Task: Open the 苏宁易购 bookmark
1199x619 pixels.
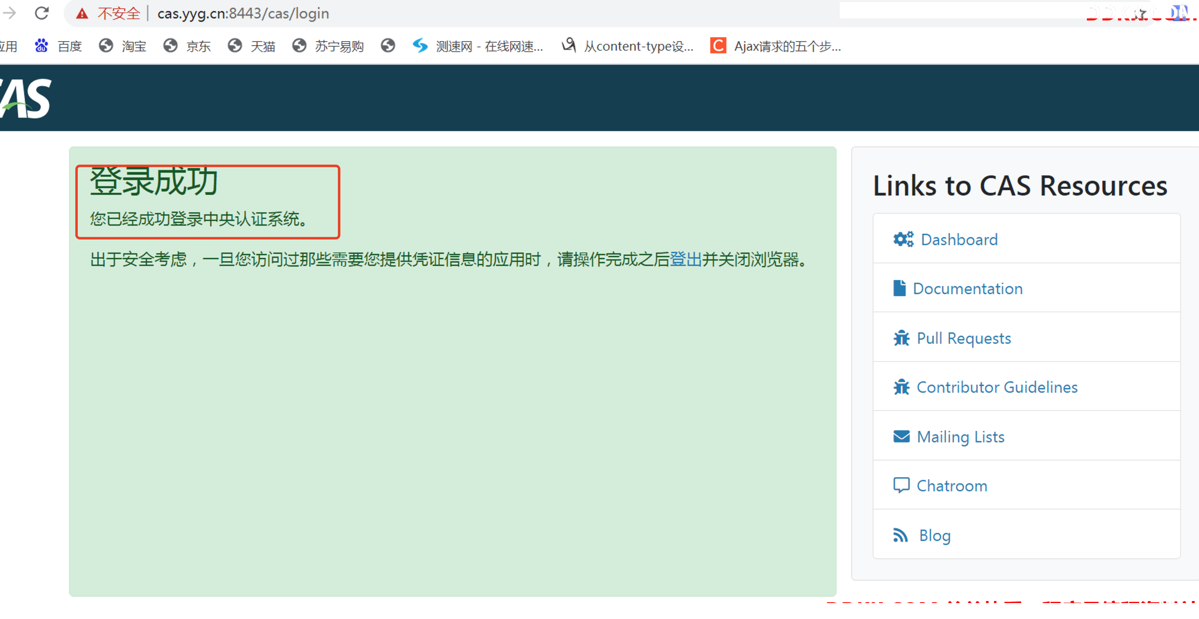Action: [x=339, y=46]
